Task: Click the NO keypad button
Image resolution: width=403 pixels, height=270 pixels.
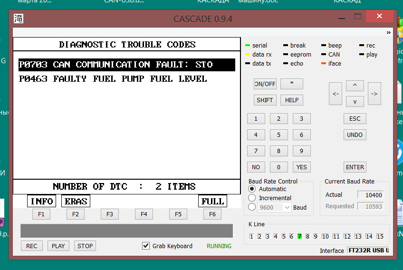Action: (x=256, y=167)
